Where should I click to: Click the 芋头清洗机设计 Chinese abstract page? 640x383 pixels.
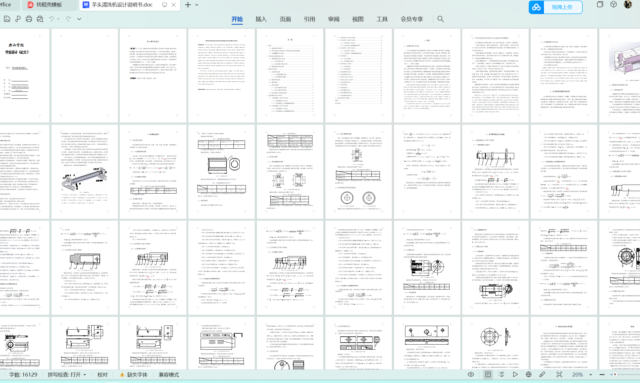(153, 75)
